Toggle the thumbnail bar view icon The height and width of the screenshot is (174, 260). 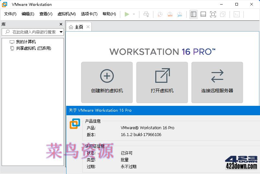click(x=203, y=14)
